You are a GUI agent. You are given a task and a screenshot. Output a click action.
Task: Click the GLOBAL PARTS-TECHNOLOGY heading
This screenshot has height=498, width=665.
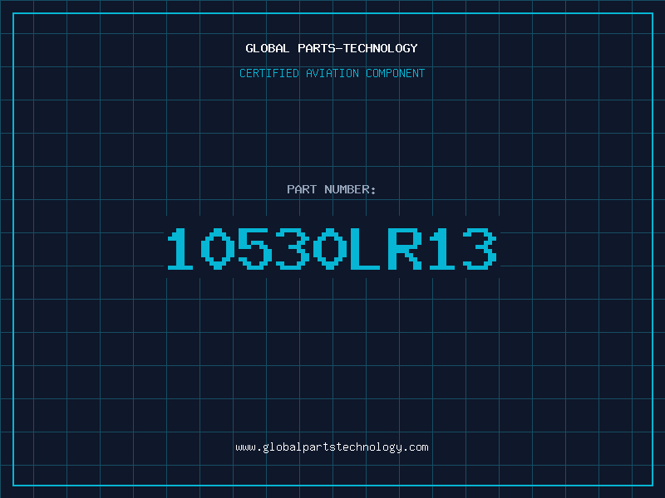pyautogui.click(x=332, y=48)
